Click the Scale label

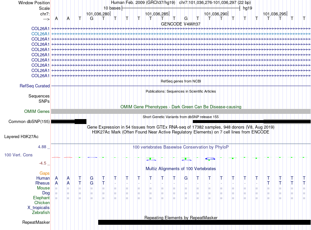pyautogui.click(x=44, y=8)
